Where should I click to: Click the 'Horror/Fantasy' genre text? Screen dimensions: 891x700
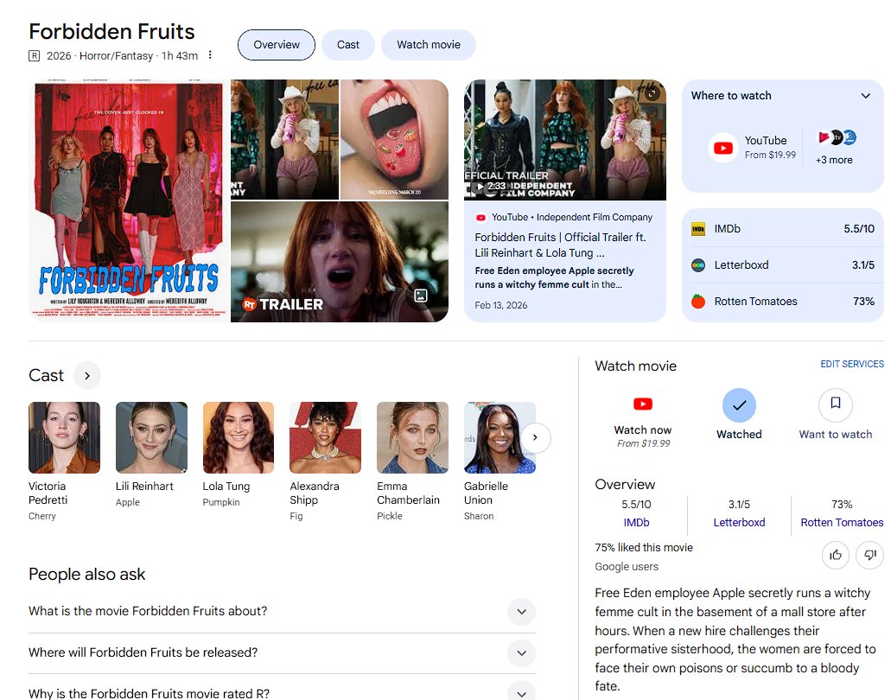coord(116,55)
